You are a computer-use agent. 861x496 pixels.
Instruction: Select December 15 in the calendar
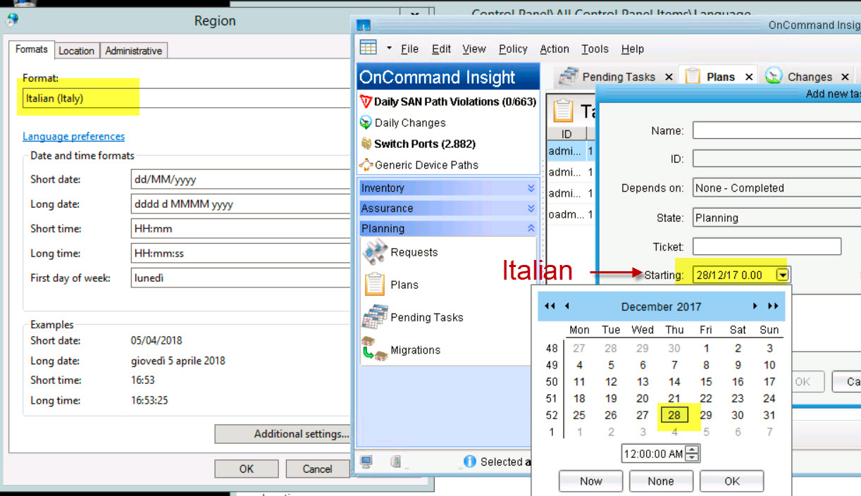706,382
